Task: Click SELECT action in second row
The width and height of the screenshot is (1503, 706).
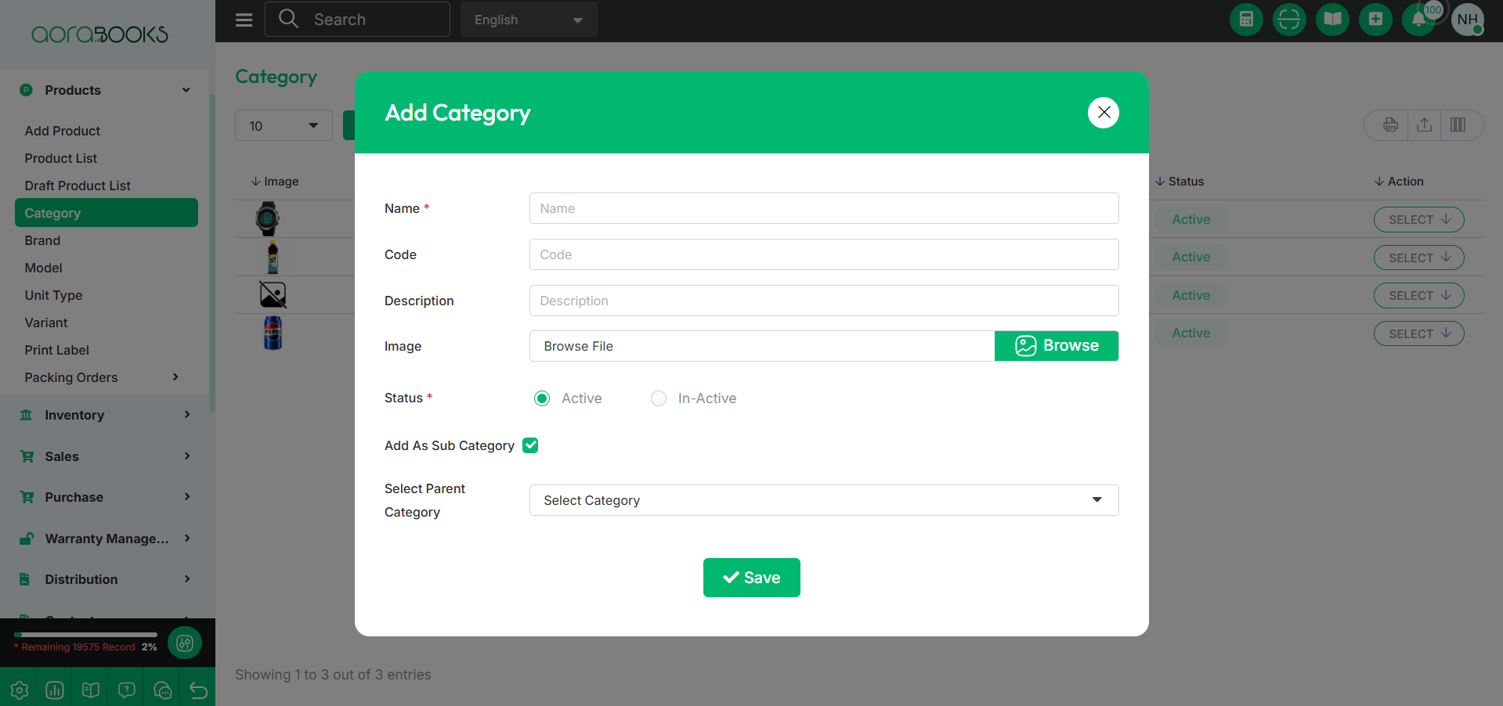Action: pyautogui.click(x=1419, y=258)
